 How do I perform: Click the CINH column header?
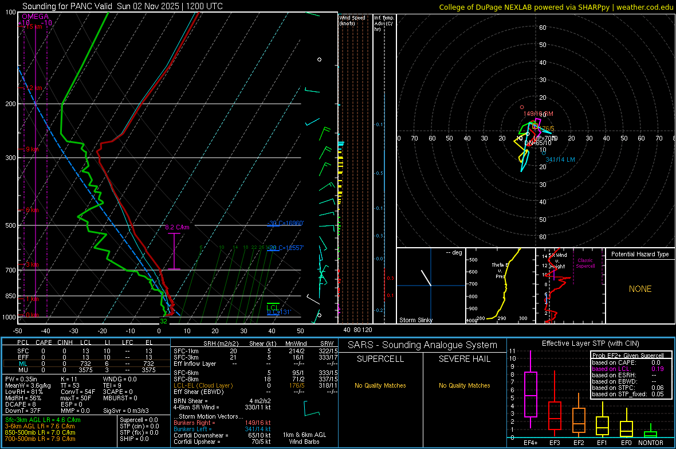(65, 342)
